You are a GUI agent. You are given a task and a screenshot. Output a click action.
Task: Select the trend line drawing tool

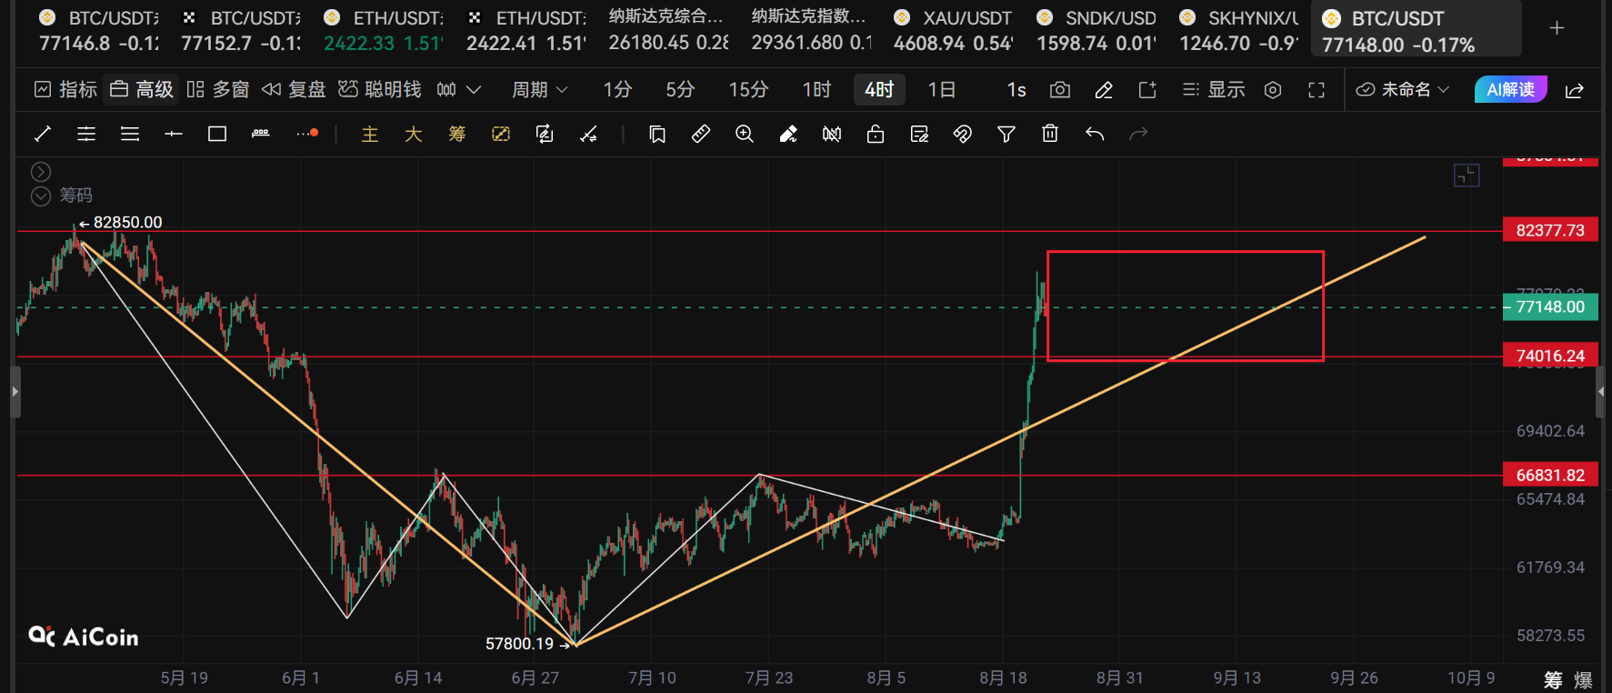(x=43, y=134)
